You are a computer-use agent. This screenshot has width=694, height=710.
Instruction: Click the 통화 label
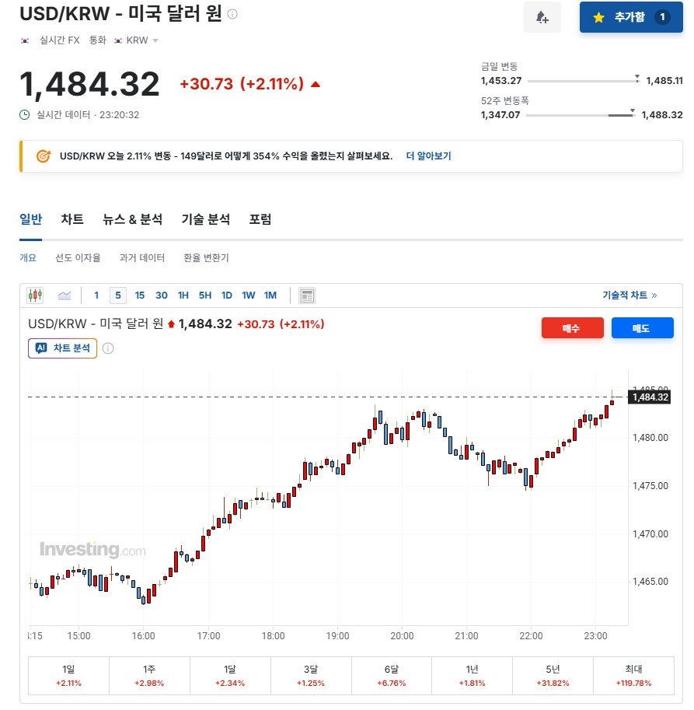click(x=98, y=40)
